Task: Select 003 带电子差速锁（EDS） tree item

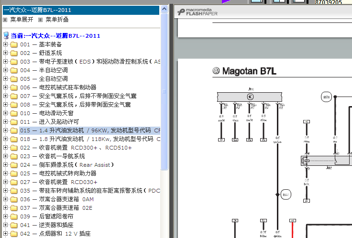Action: (90, 62)
